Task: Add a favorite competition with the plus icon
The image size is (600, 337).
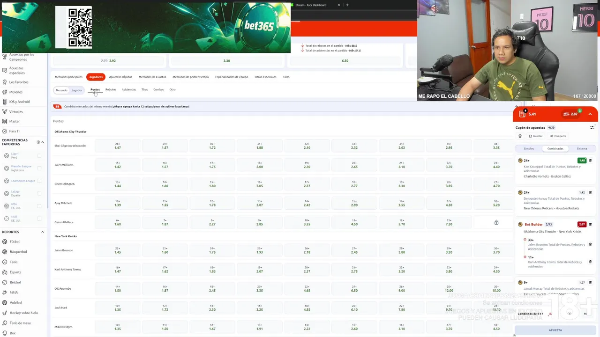Action: coord(38,142)
